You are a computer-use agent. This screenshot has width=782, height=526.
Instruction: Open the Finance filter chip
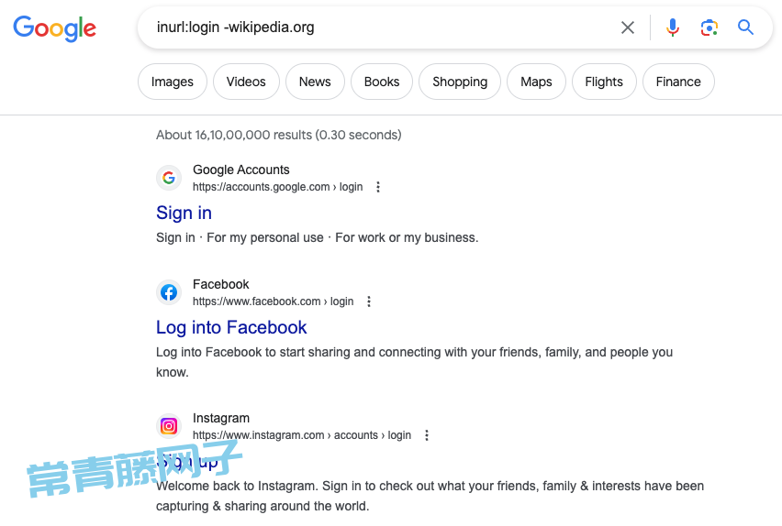[678, 82]
